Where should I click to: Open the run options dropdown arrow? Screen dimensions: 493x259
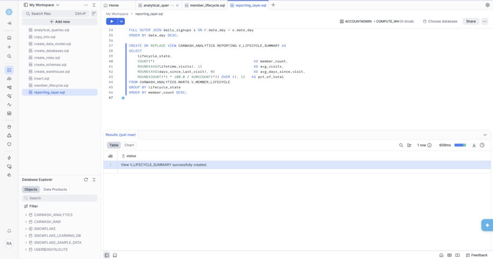tap(121, 21)
